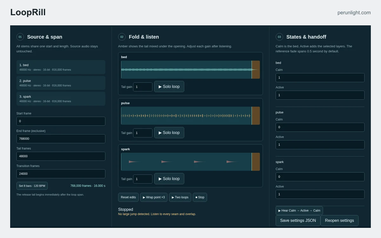Click the 01 step badge
Viewport: 381px width, 238px height.
pos(20,37)
